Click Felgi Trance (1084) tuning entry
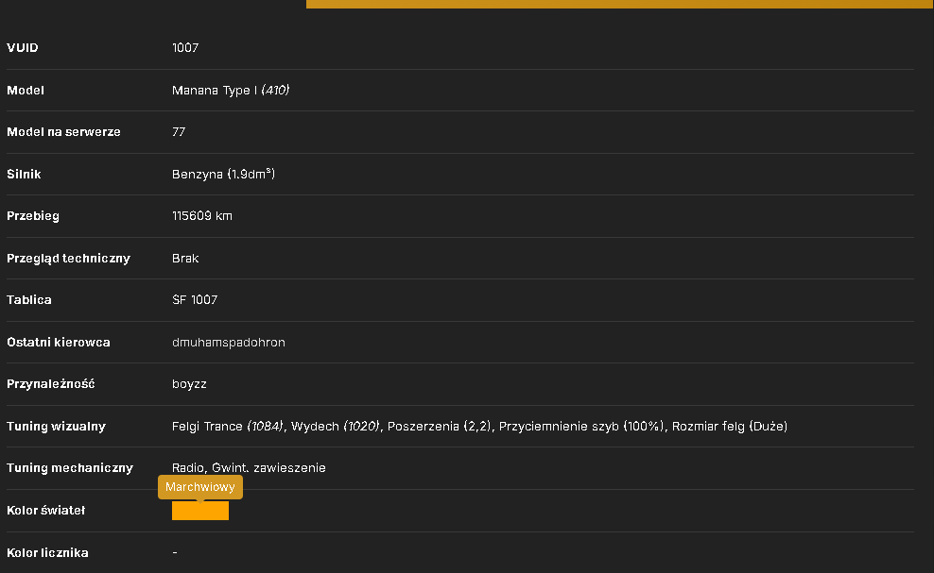The width and height of the screenshot is (934, 573). click(228, 426)
